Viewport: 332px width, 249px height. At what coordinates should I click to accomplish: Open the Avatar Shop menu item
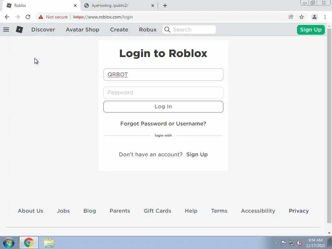point(83,30)
